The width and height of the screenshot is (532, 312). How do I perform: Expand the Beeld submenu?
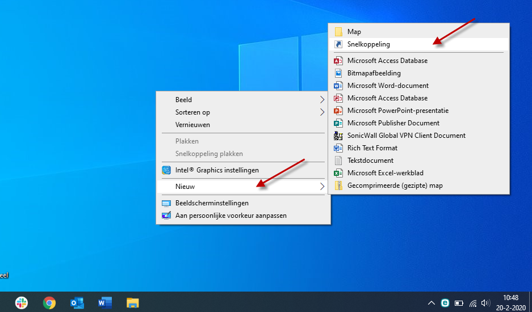pyautogui.click(x=243, y=100)
